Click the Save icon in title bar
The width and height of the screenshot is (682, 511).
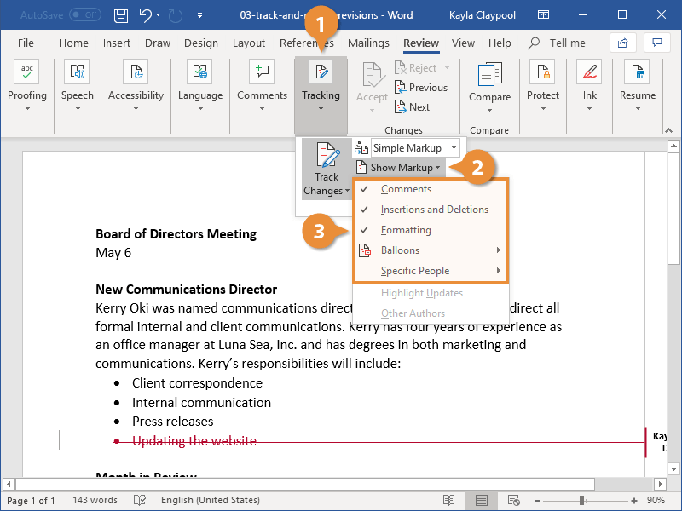click(121, 15)
